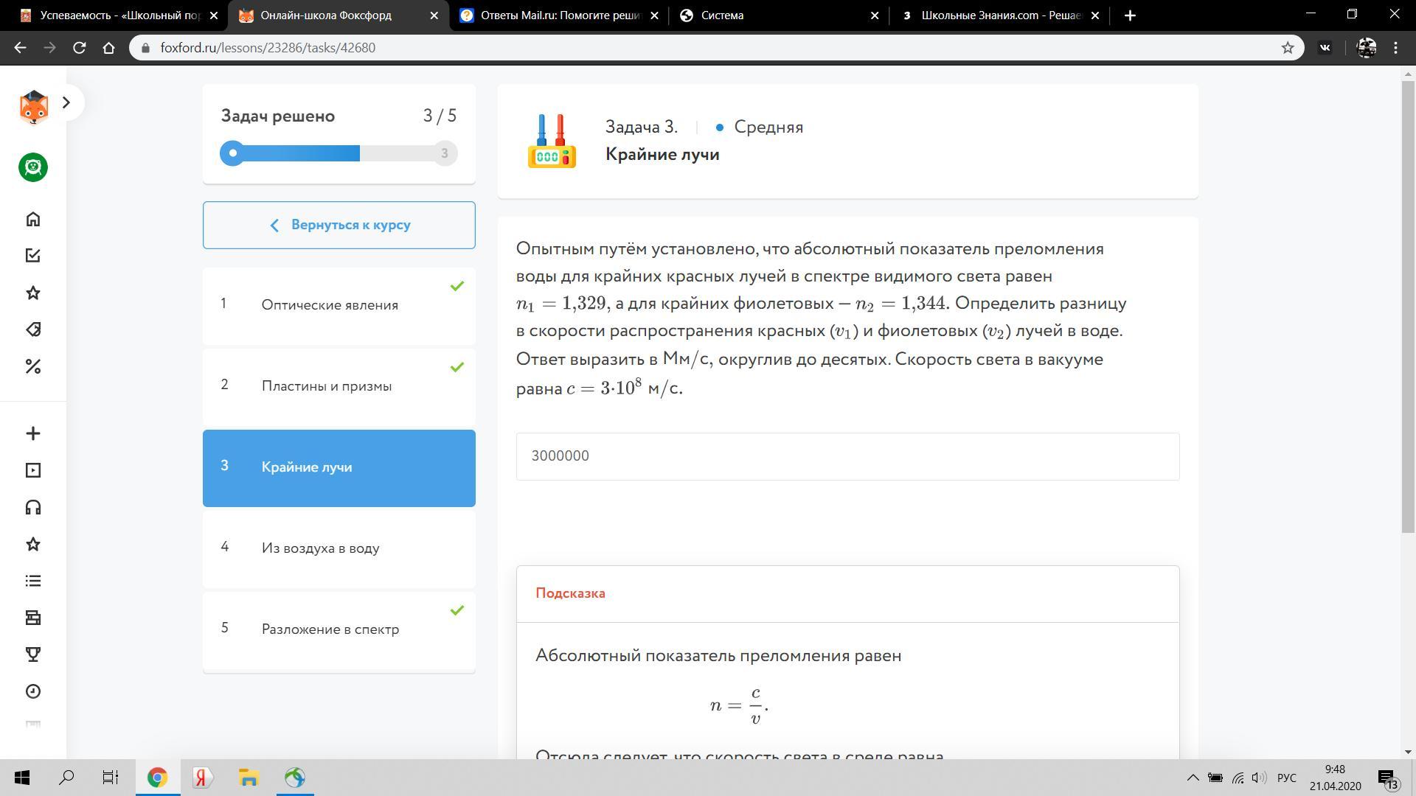This screenshot has height=796, width=1416.
Task: Expand the left sidebar with chevron
Action: pyautogui.click(x=66, y=102)
